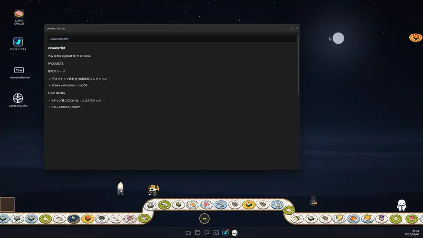Open the PLUS ULTRA desktop icon
Image resolution: width=423 pixels, height=238 pixels.
click(x=18, y=44)
